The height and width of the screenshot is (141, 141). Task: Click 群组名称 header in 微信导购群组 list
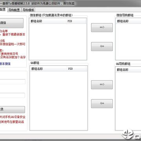click(128, 21)
